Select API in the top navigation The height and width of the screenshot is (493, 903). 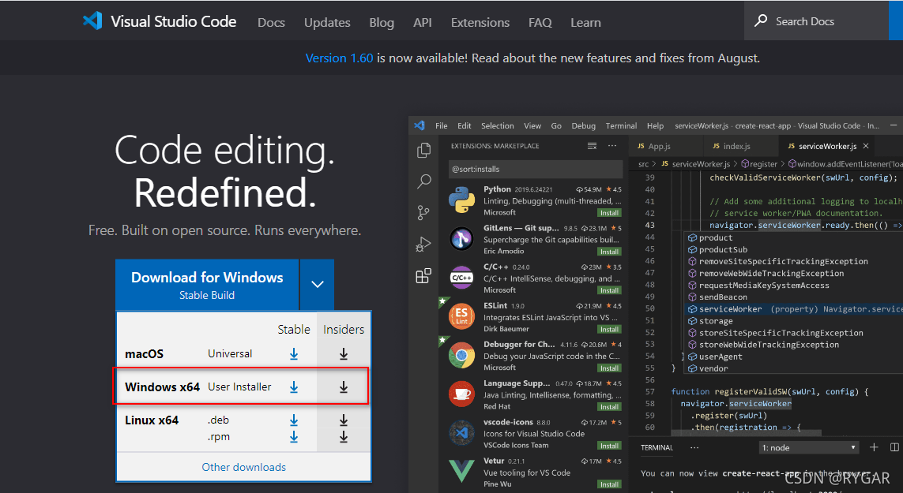(422, 22)
